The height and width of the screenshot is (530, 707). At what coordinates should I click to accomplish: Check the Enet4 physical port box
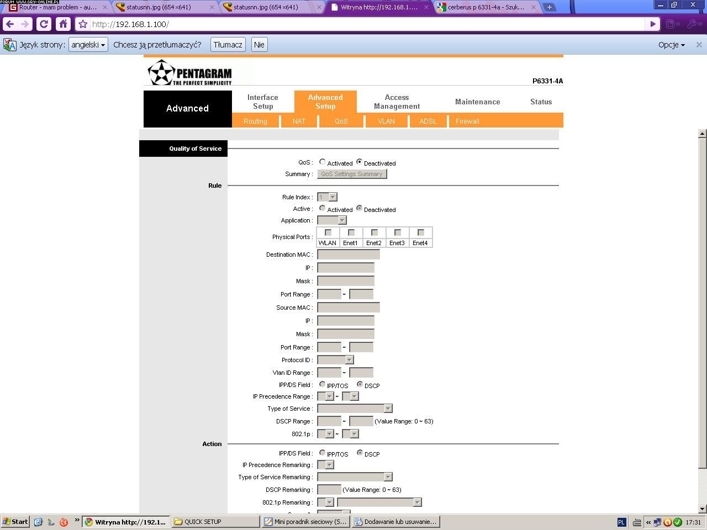(x=421, y=232)
